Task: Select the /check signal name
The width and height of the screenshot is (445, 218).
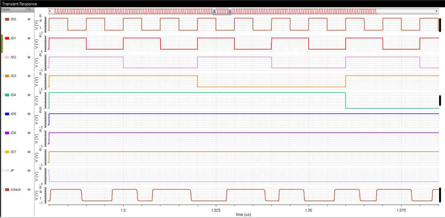Action: [16, 189]
